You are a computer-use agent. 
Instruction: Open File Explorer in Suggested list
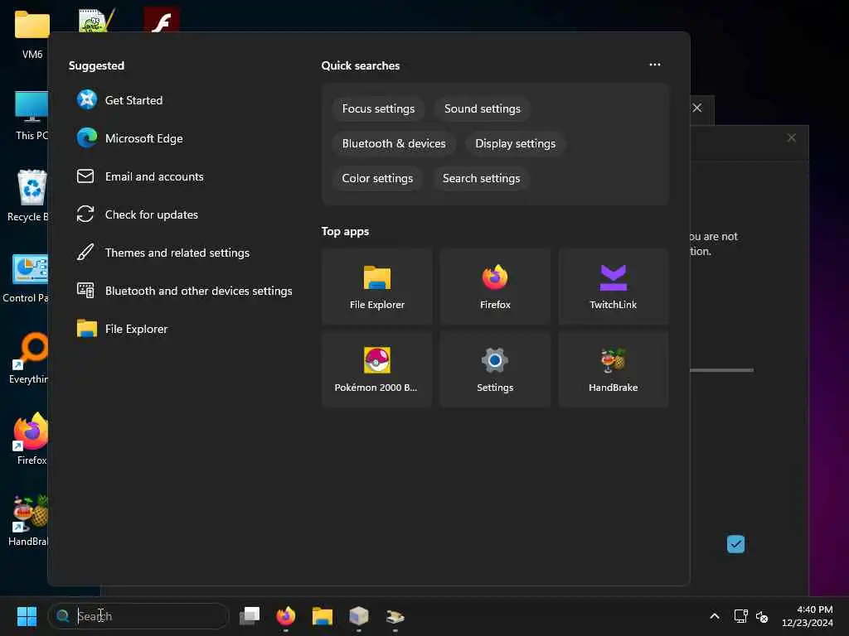click(x=122, y=329)
